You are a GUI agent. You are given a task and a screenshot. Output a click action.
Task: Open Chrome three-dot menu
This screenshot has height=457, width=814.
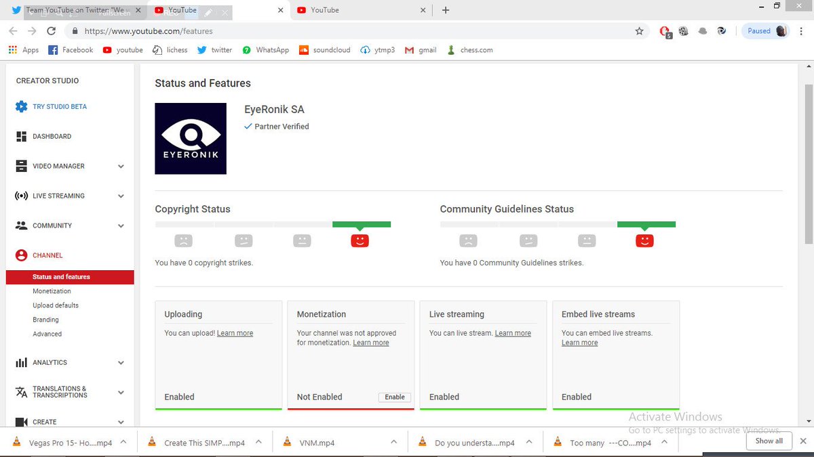(802, 31)
